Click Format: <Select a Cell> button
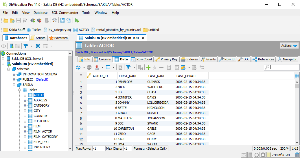The image size is (300, 158). click(150, 148)
